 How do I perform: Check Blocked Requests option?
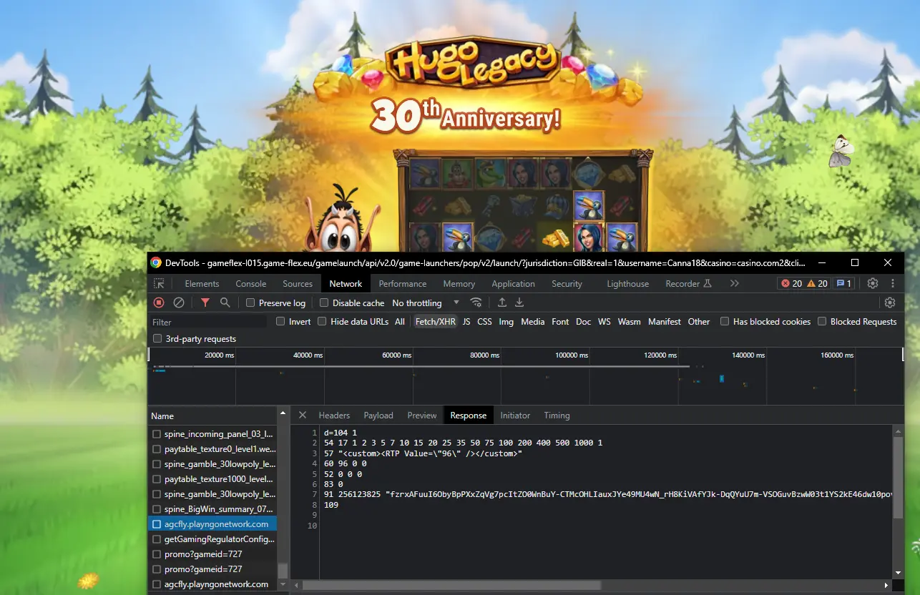click(x=822, y=322)
